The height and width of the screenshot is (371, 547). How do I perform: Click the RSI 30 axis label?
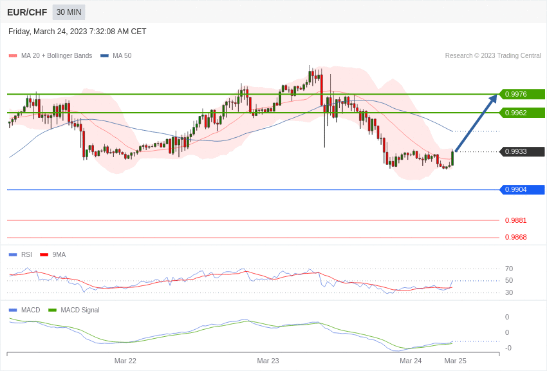click(x=509, y=292)
